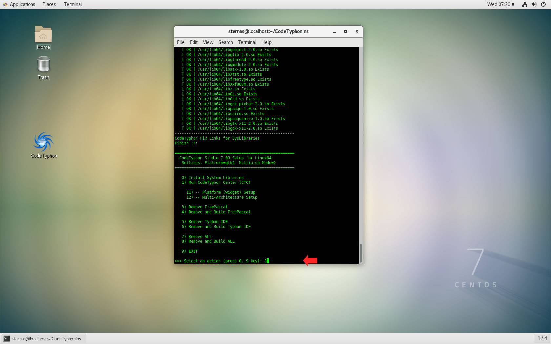Screen dimensions: 551x344
Task: Close the terminal window
Action: (x=357, y=31)
